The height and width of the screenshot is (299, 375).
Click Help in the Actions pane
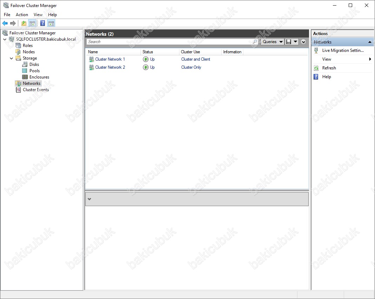(327, 77)
